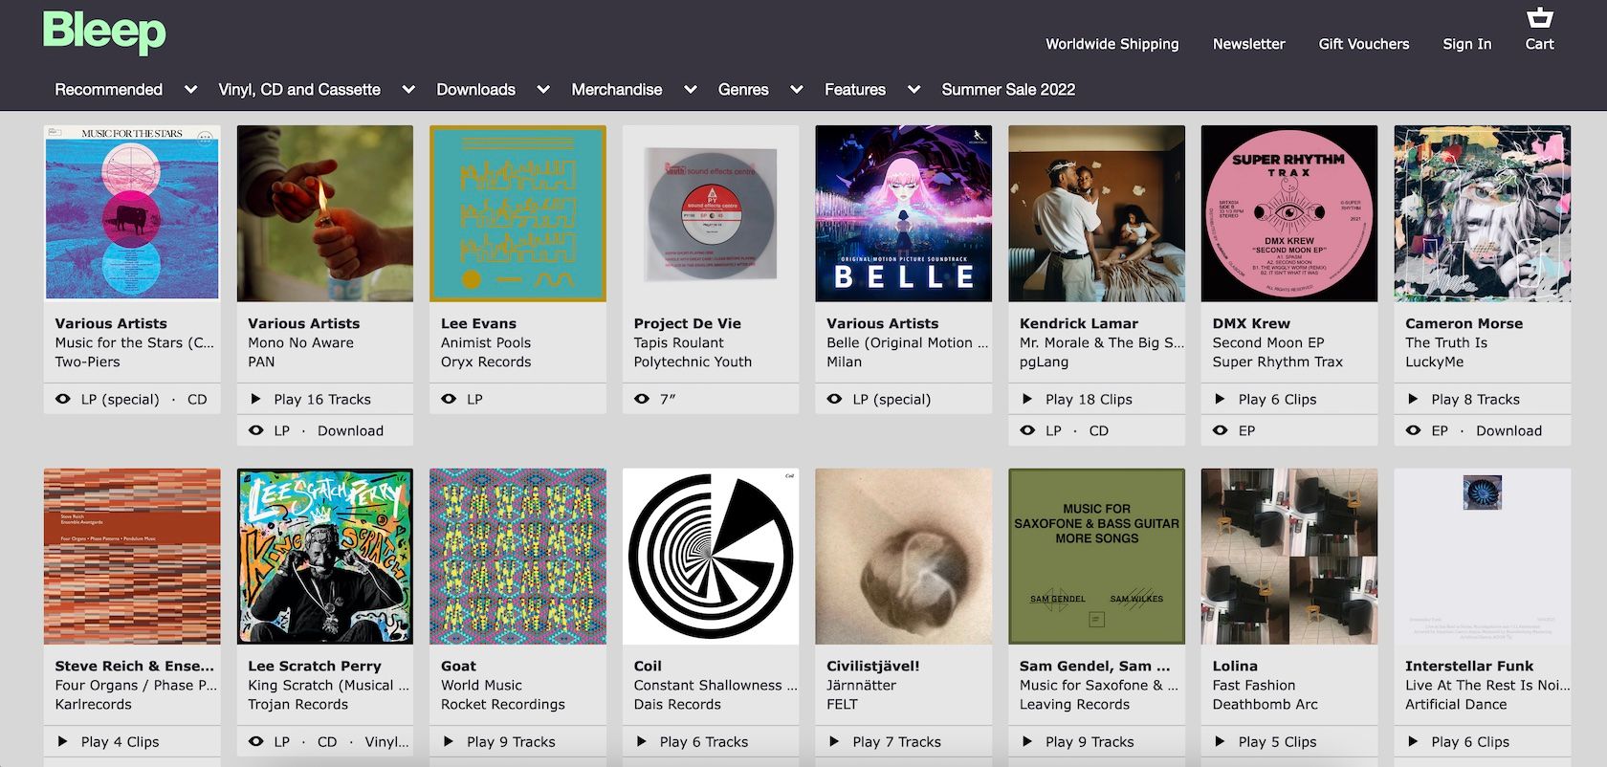The image size is (1607, 767).
Task: Expand the Recommended dropdown chevron
Action: pos(190,89)
